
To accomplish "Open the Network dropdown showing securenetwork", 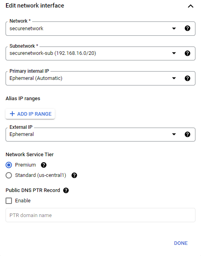I will click(x=100, y=29).
